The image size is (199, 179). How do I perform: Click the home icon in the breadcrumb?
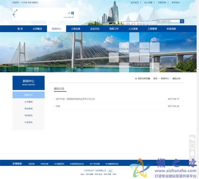click(x=136, y=78)
